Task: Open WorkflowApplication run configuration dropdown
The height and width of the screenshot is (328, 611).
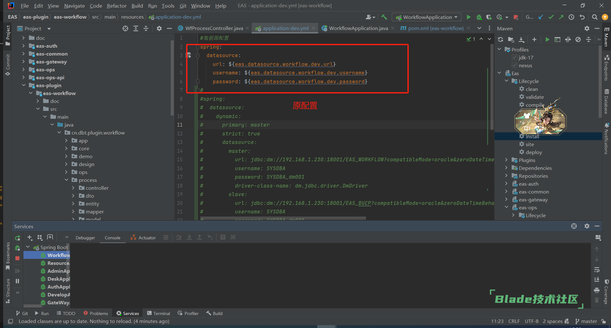Action: [x=426, y=17]
